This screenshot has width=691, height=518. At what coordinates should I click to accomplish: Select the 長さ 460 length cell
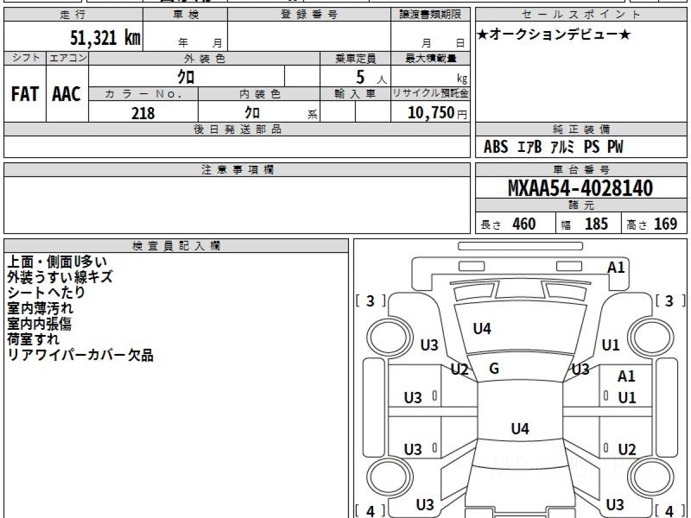(x=515, y=223)
